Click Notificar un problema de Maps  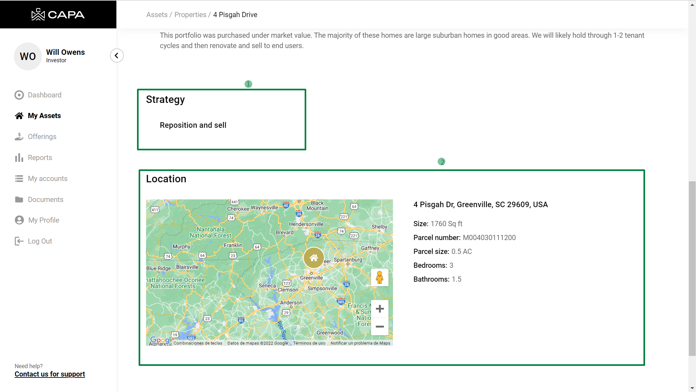pos(360,343)
